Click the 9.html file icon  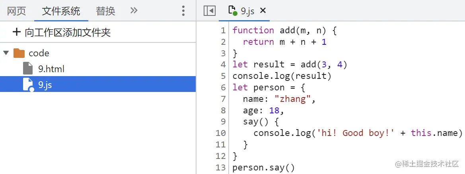pyautogui.click(x=28, y=69)
